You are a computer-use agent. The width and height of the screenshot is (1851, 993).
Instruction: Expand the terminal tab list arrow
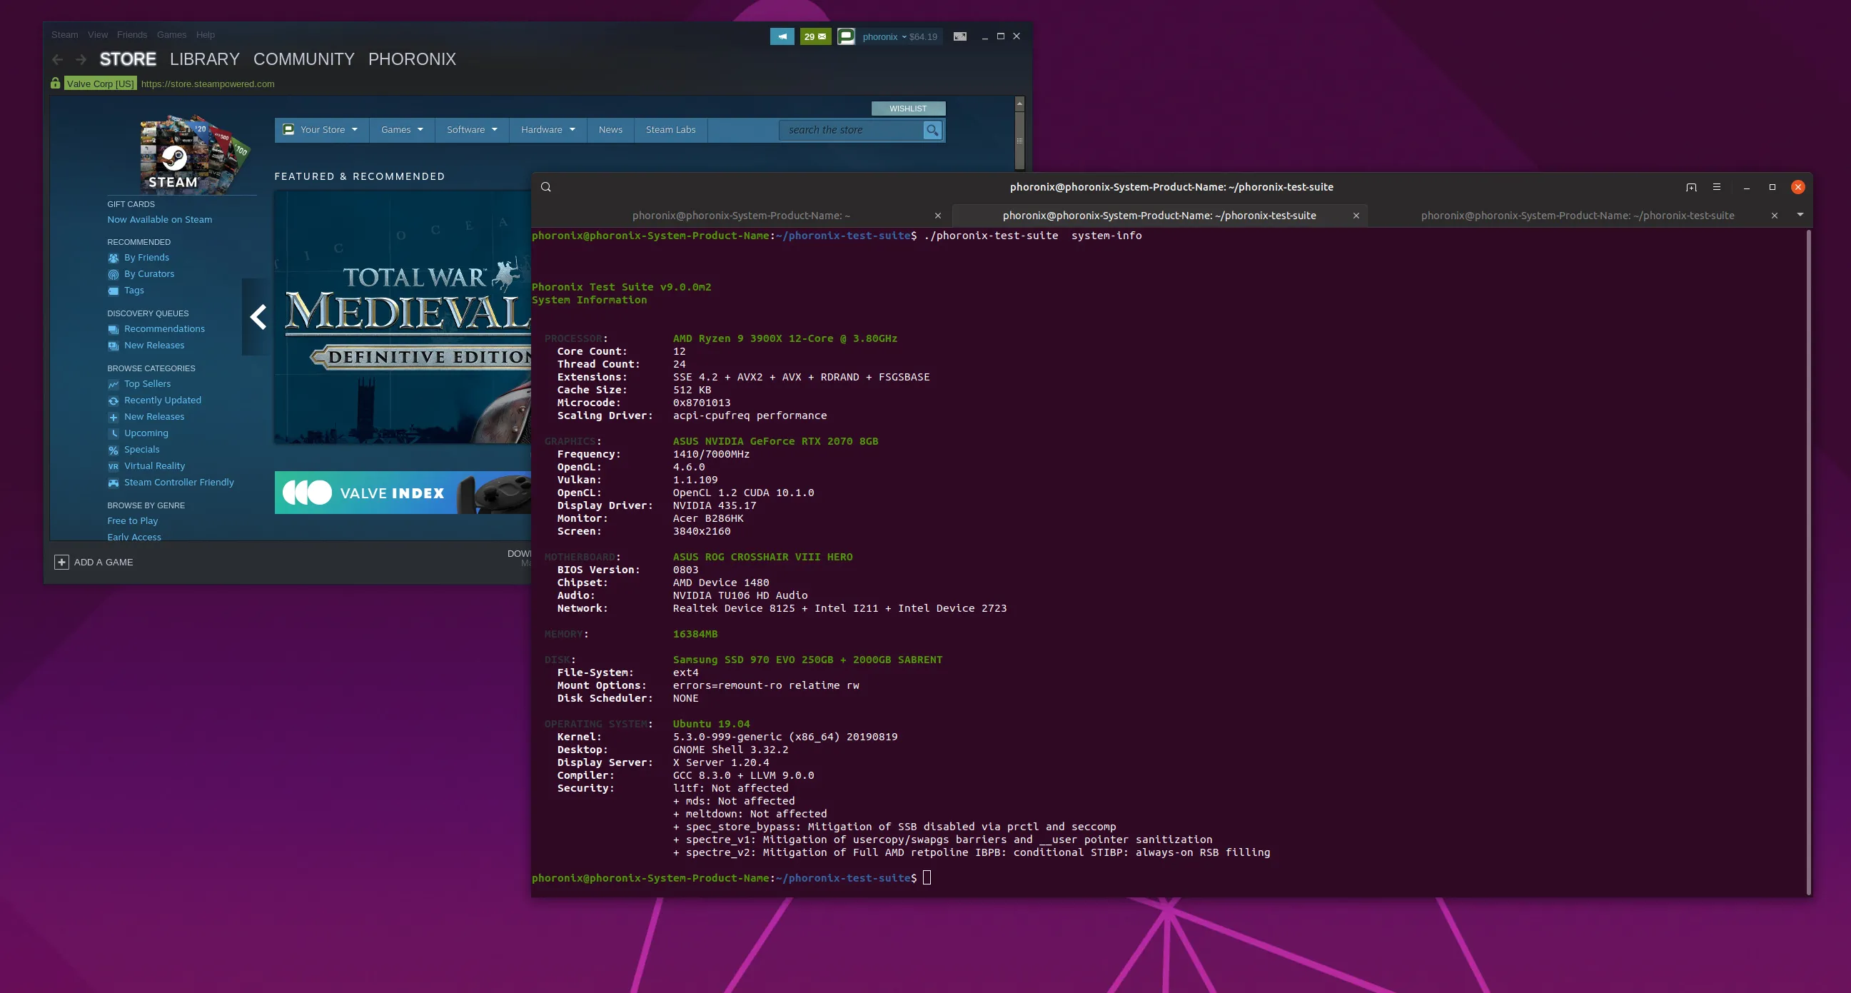[x=1800, y=215]
